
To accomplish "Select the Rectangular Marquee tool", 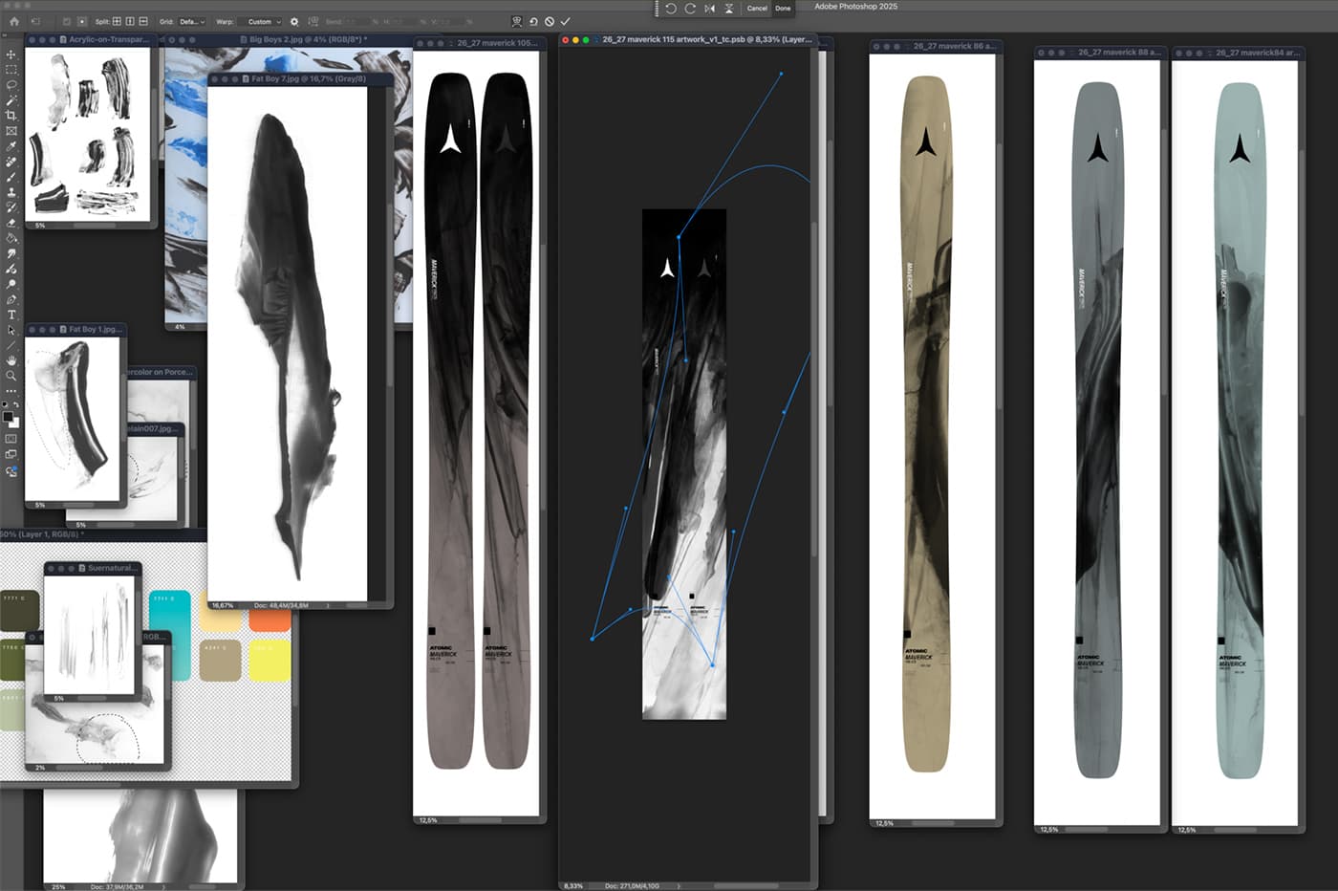I will pos(11,70).
